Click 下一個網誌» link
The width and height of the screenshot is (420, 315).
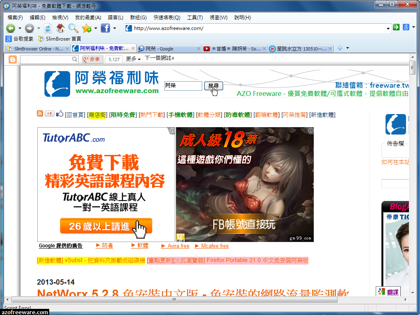[160, 58]
